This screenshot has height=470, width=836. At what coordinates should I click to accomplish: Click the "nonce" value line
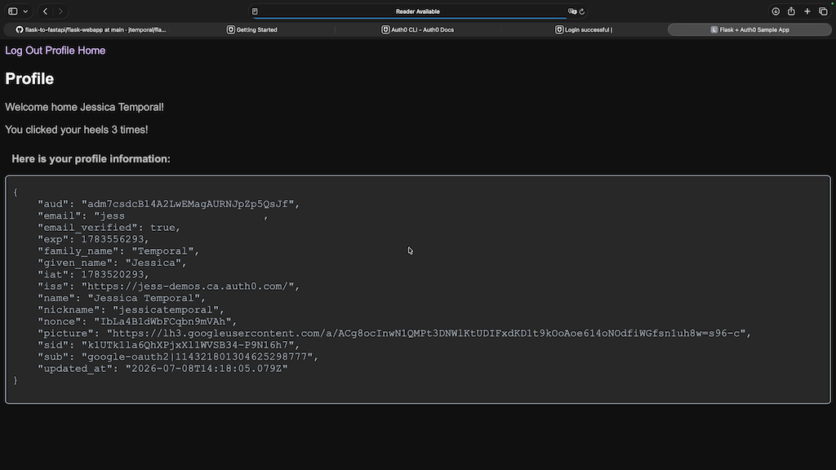click(137, 321)
